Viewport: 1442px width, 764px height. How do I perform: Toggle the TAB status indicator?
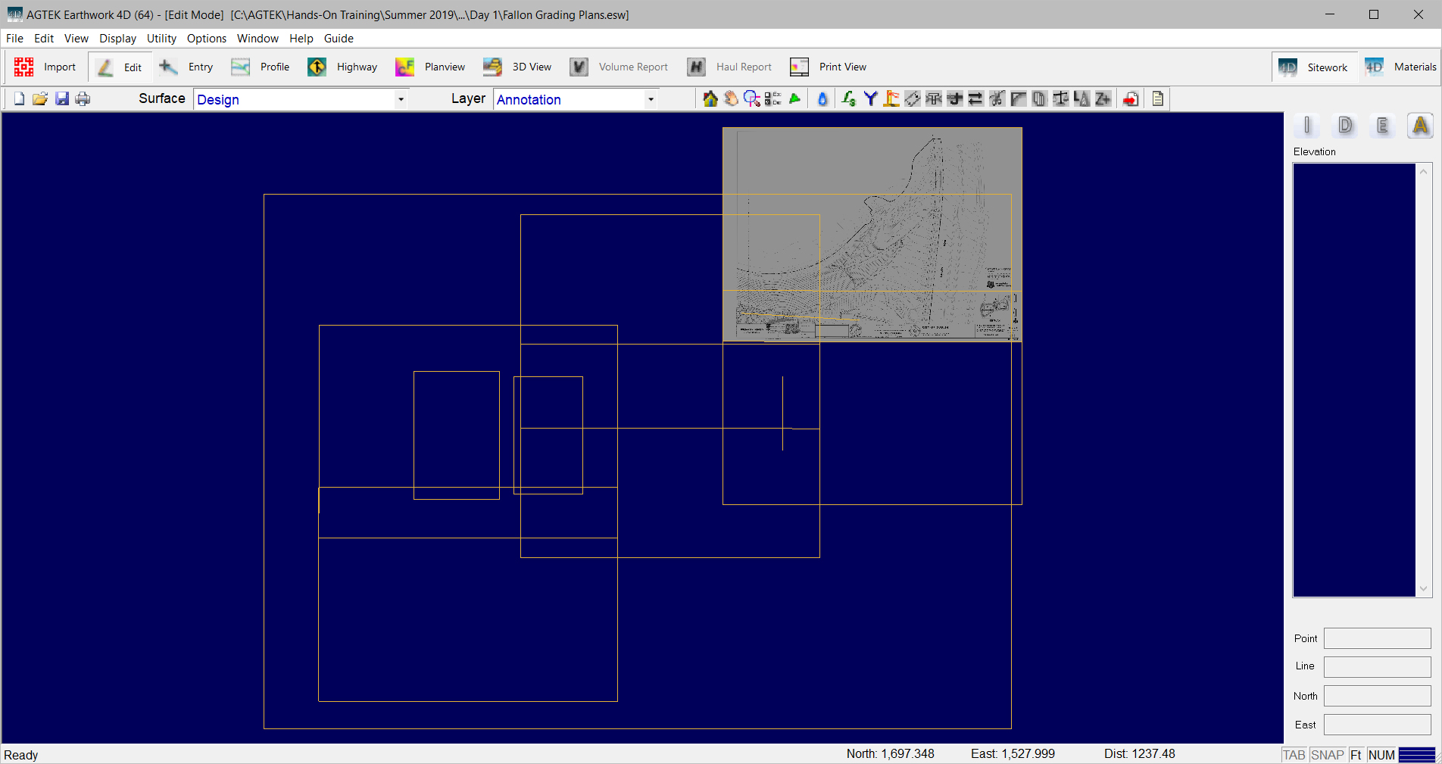[x=1294, y=755]
